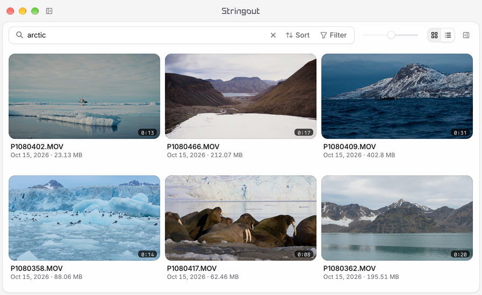Click the search magnifier icon
This screenshot has width=482, height=295.
pos(19,35)
